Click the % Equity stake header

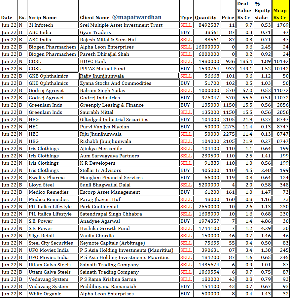263,11
